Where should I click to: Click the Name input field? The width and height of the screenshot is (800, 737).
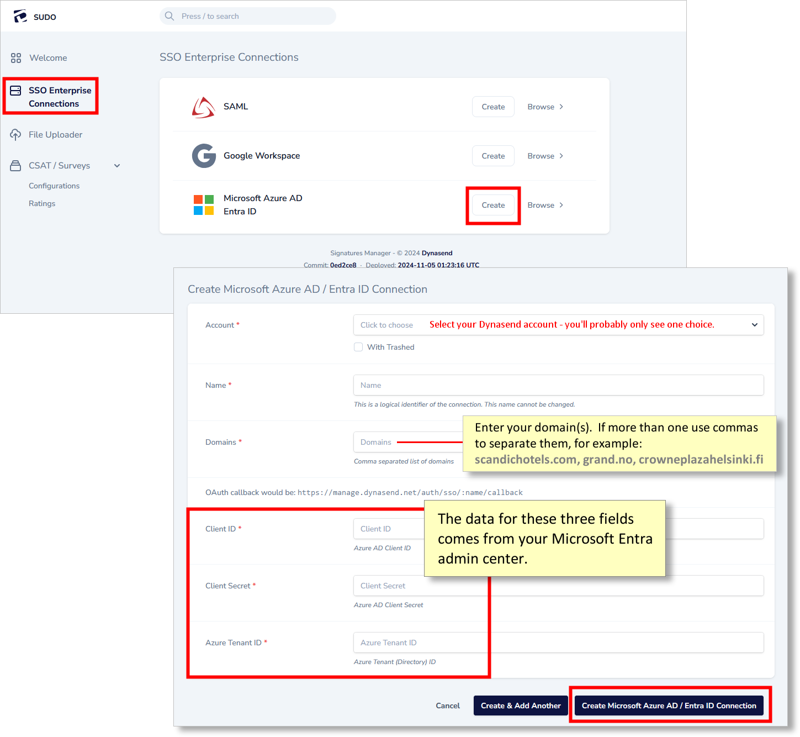click(558, 385)
